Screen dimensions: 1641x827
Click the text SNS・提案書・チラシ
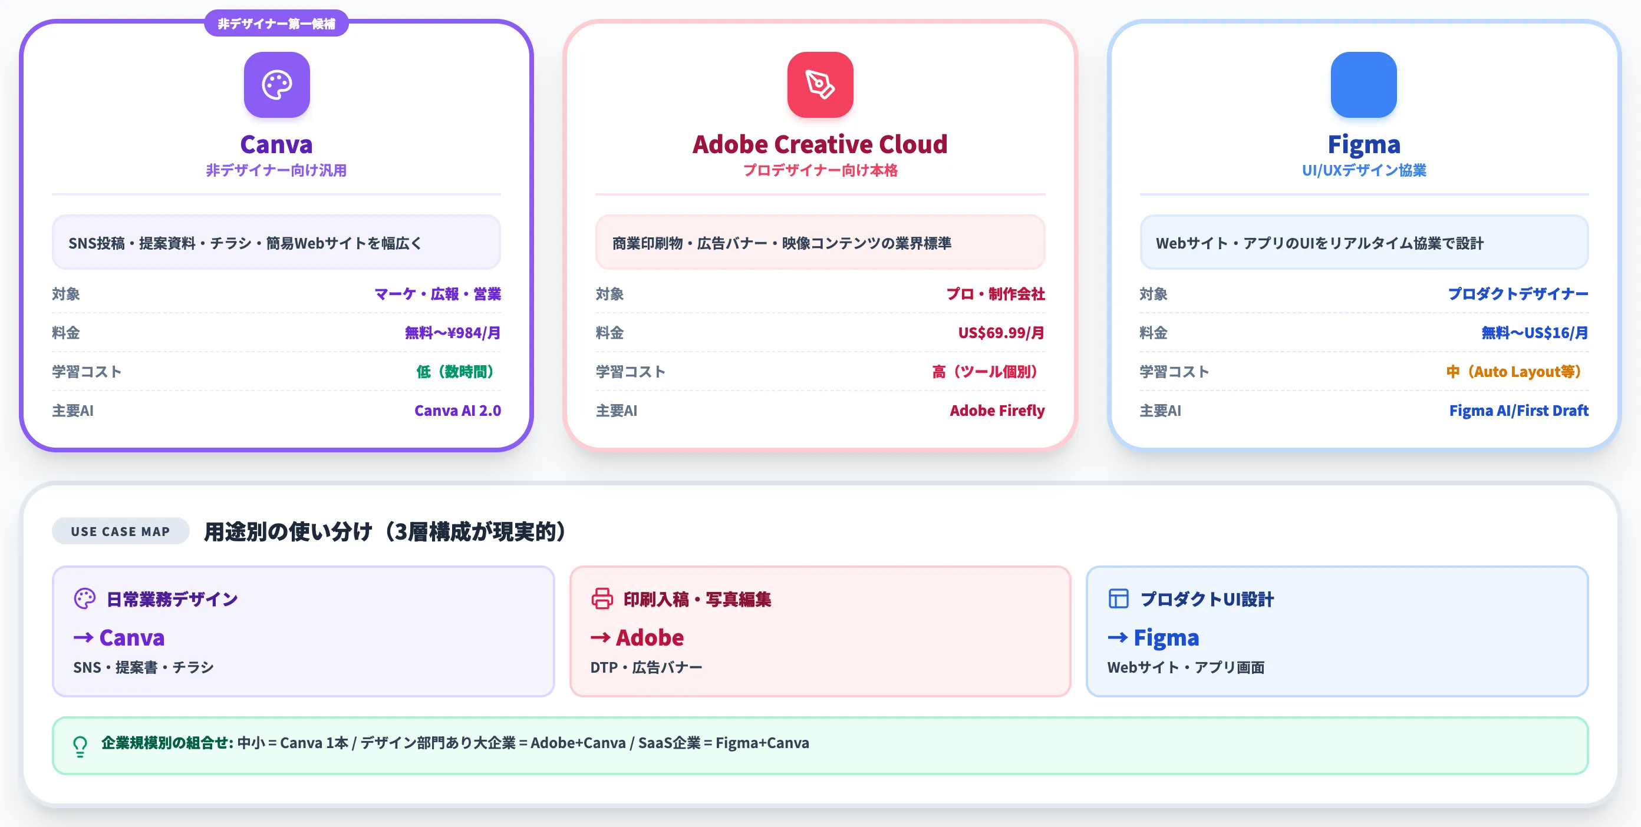(x=143, y=667)
